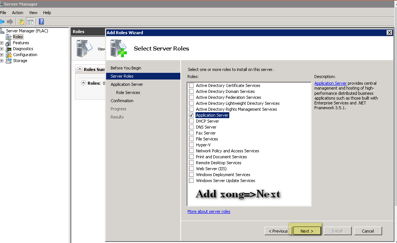Check Windows Deployment Services checkbox
Screen dimensions: 397x243
191,175
